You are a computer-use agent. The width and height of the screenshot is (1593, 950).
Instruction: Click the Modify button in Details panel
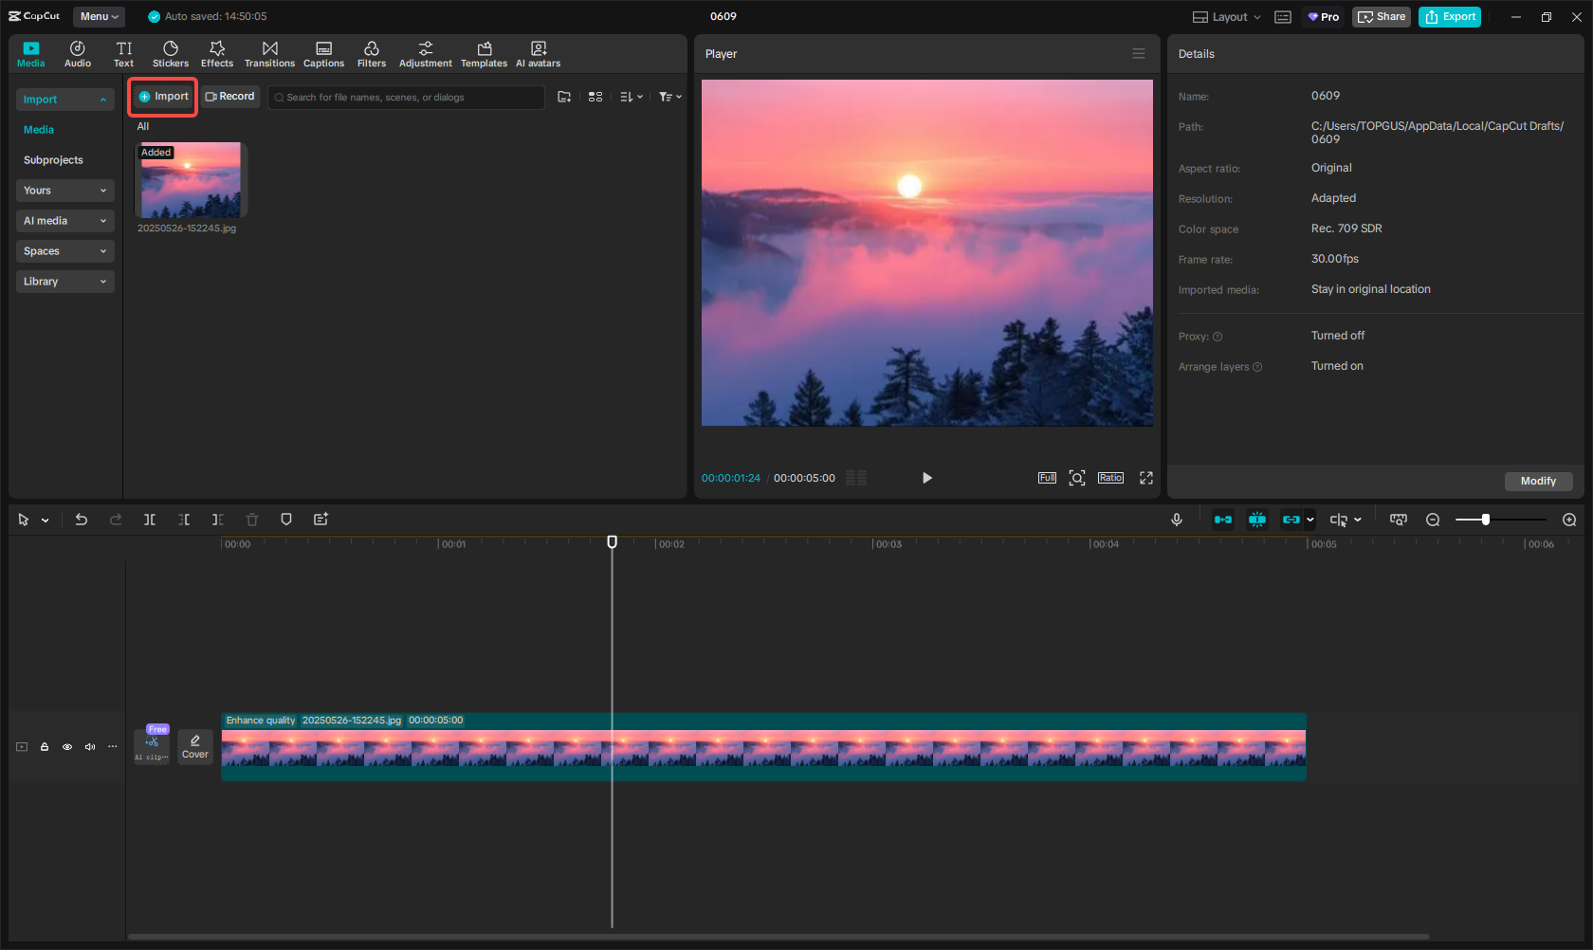click(x=1538, y=482)
